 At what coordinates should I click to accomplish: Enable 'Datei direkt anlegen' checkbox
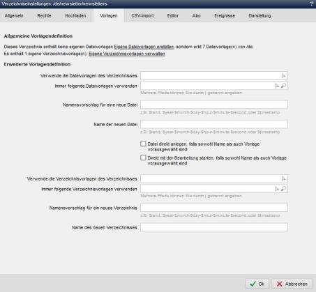(143, 144)
